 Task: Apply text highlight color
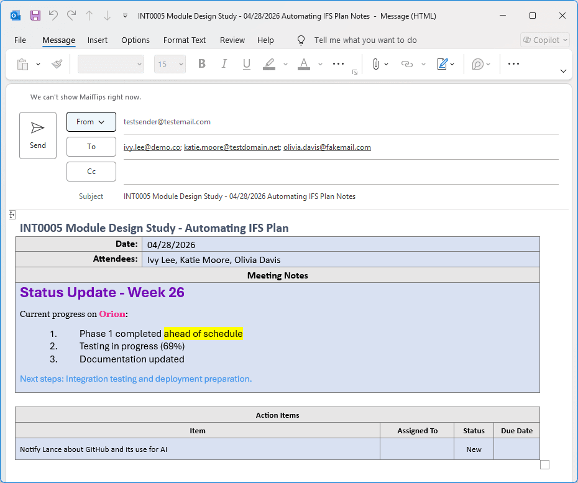pos(269,64)
